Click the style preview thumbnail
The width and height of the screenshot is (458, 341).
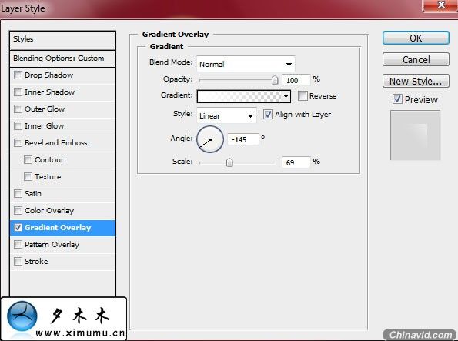pos(415,135)
